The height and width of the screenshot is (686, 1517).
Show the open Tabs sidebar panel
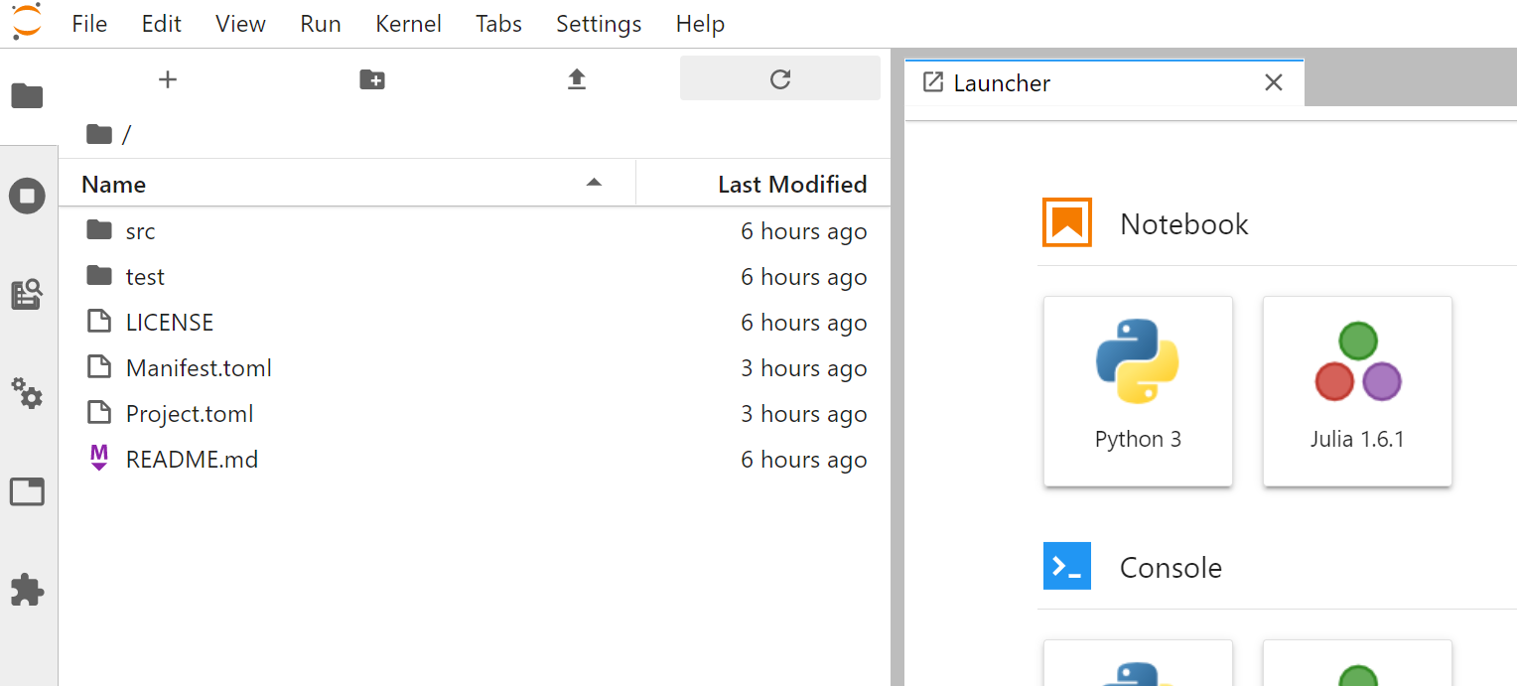coord(27,491)
